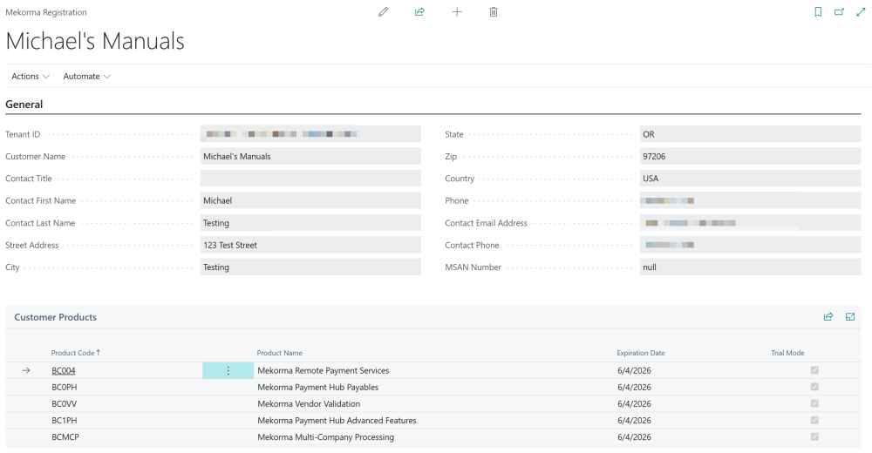Click Mekorma Registration breadcrumb text
The image size is (872, 453).
46,12
